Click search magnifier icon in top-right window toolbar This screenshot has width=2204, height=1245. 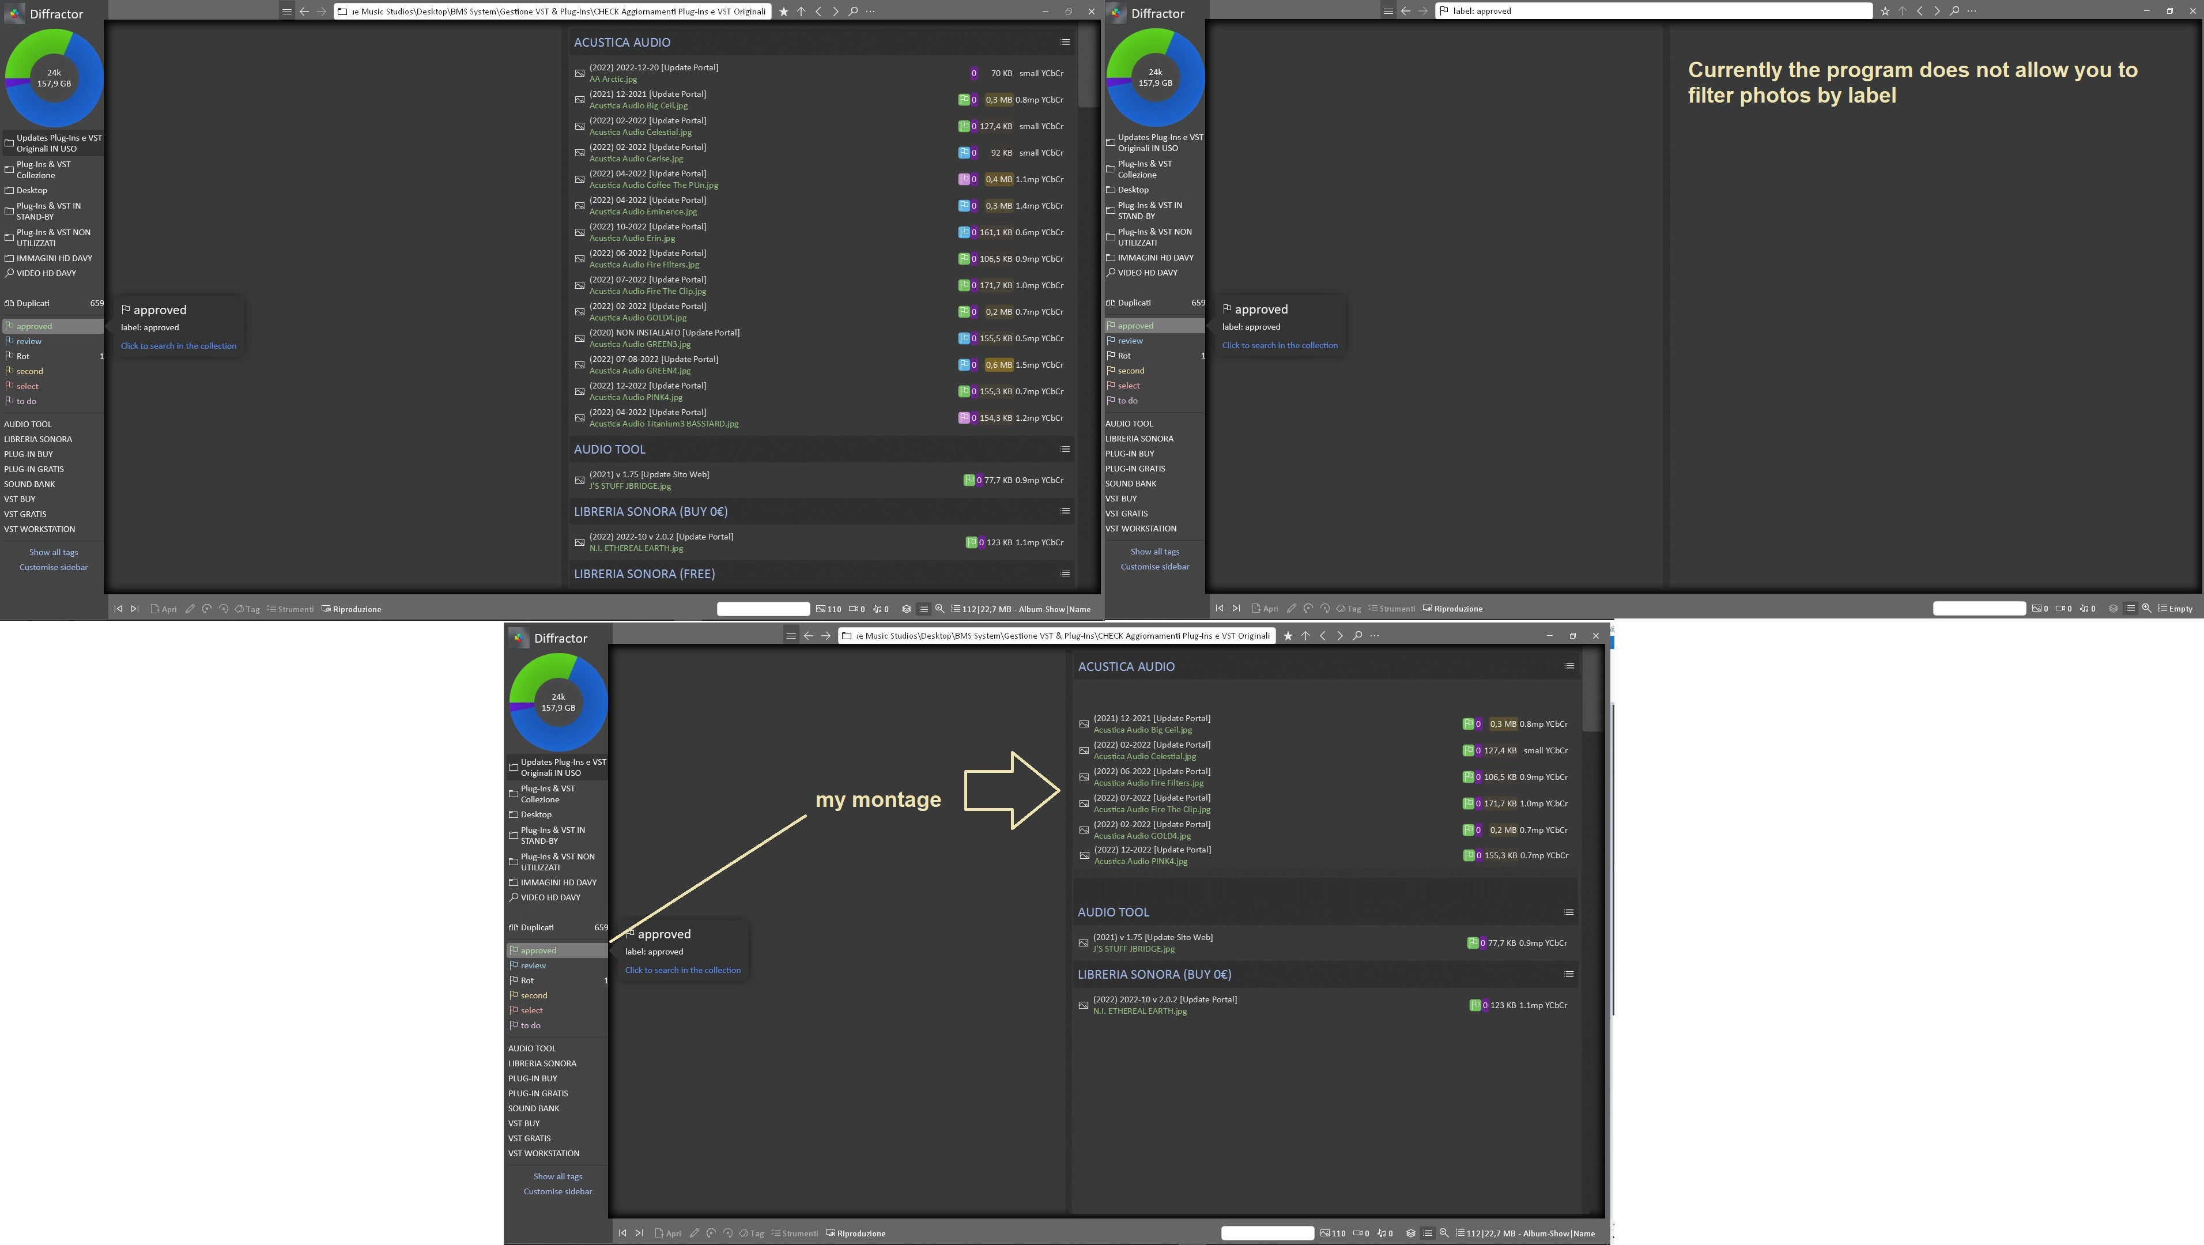coord(1954,11)
